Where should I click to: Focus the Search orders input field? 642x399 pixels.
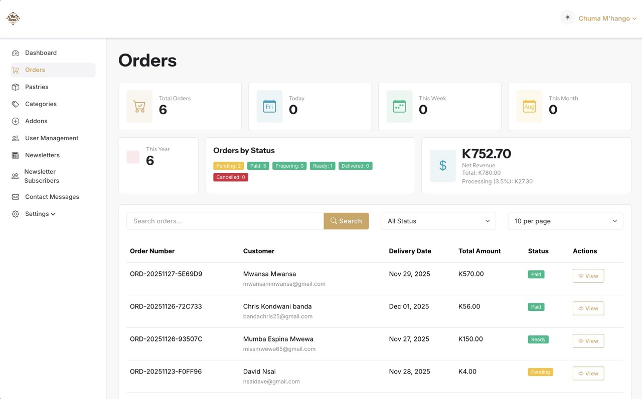pos(225,221)
